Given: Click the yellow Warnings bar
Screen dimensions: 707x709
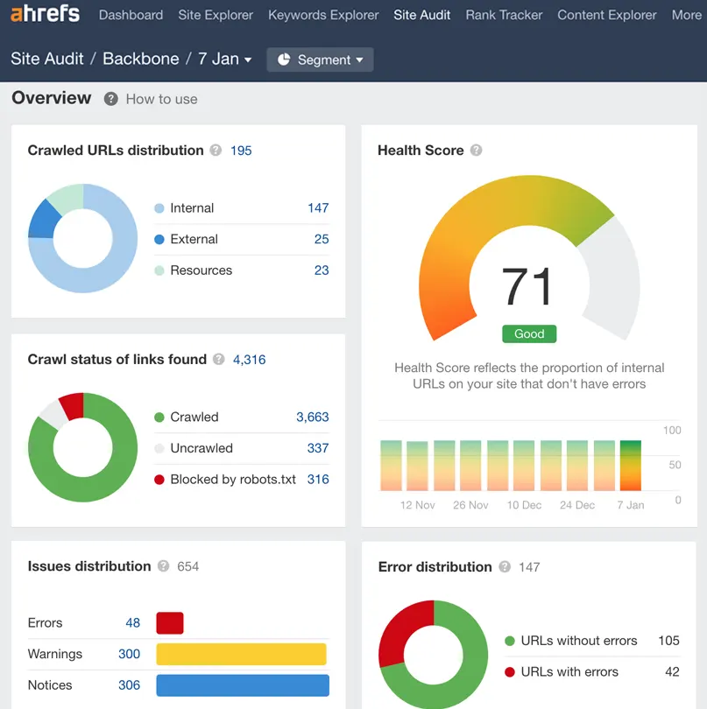Looking at the screenshot, I should pyautogui.click(x=241, y=654).
